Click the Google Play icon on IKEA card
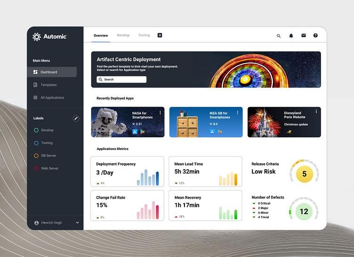Screen dimensions: 354x257 tap(220, 132)
